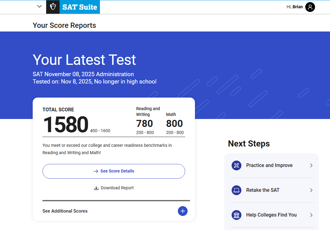Click the institution building icon
Screen dimensions: 330x230
point(237,215)
